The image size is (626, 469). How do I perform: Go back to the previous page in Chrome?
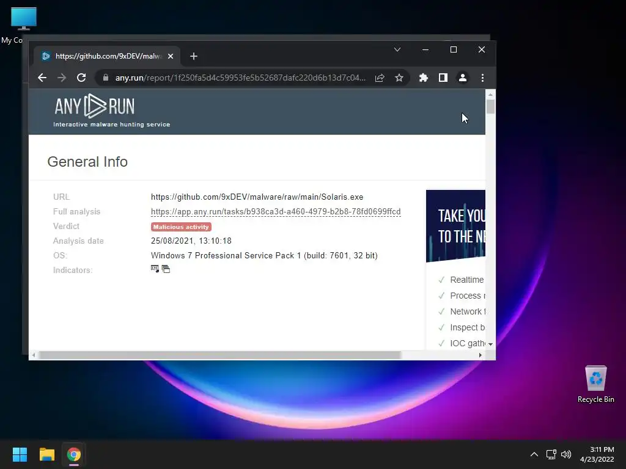(x=42, y=78)
